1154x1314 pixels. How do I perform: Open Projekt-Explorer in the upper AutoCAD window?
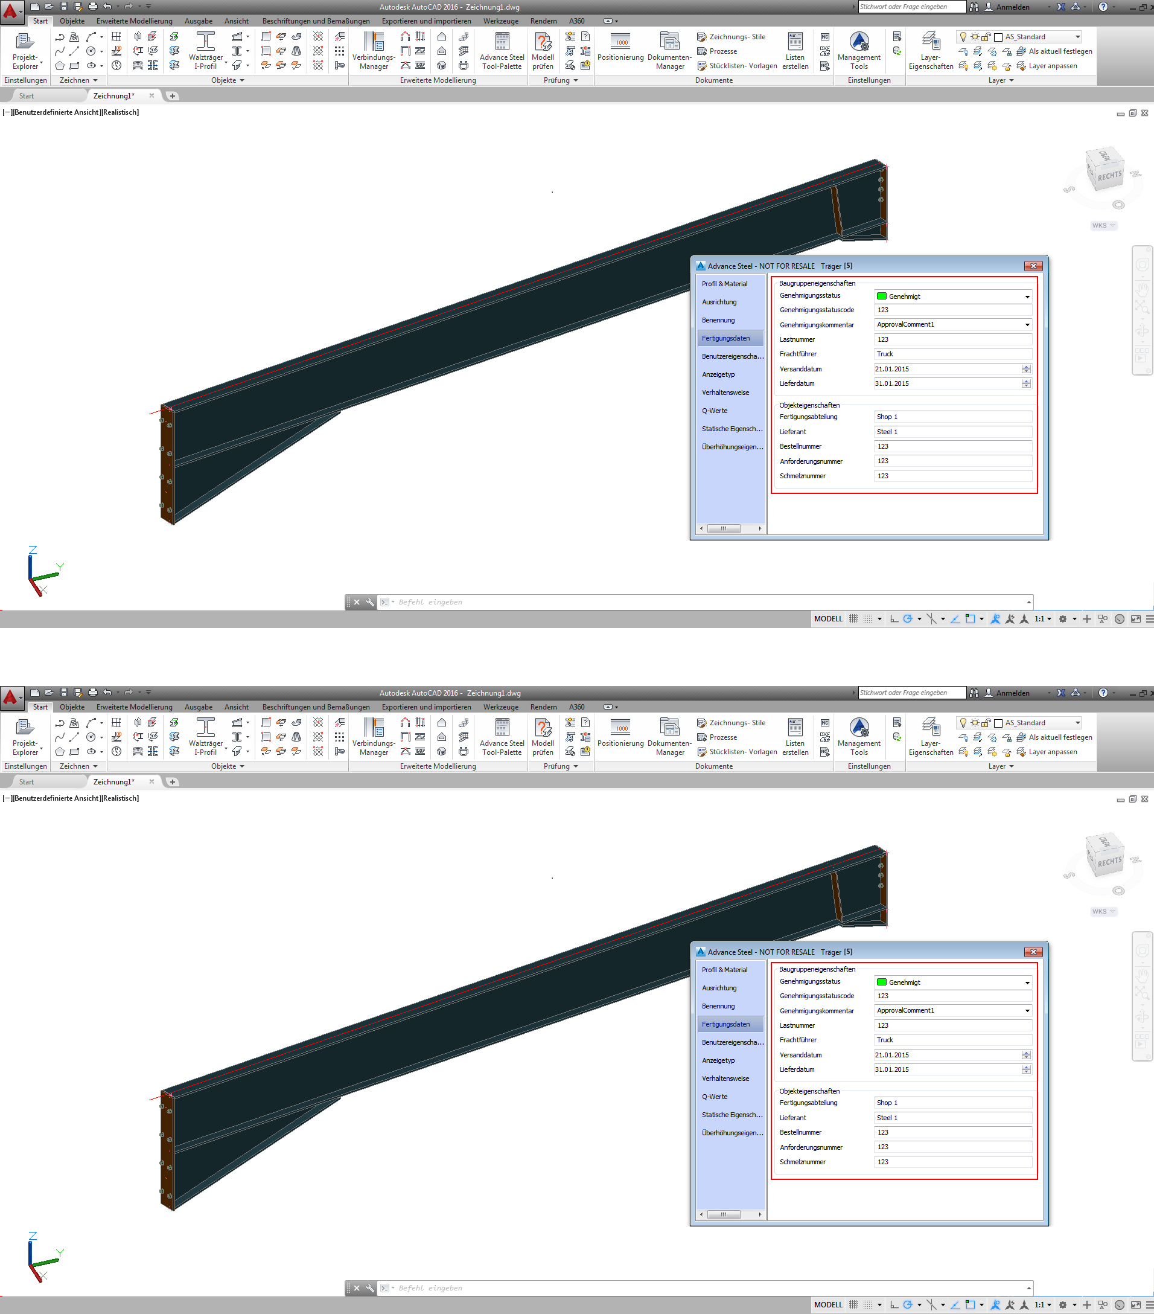coord(25,51)
